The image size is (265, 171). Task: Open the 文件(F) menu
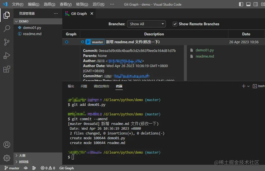(17, 4)
